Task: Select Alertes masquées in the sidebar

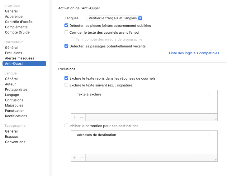Action: coord(20,58)
